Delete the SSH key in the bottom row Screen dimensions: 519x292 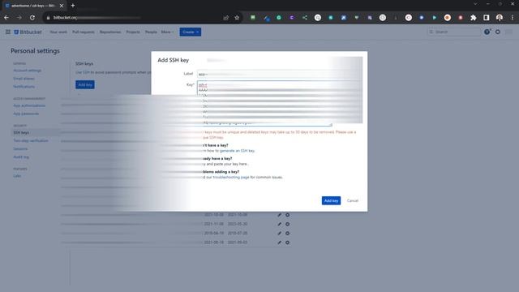pos(287,243)
